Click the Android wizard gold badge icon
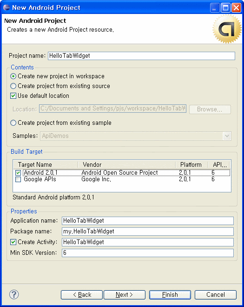Viewport: 244px width, 307px height. 227,29
